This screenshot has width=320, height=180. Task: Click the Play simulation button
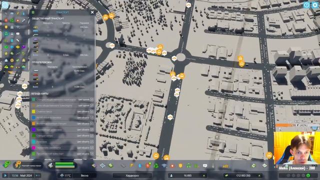point(5,175)
